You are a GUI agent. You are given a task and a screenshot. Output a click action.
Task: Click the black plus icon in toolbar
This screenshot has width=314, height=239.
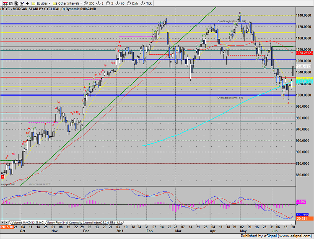coord(27,3)
